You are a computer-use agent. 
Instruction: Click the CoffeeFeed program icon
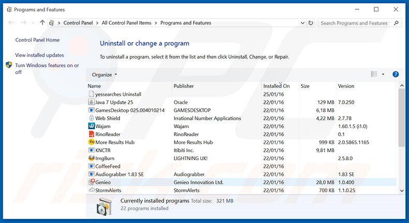(91, 166)
